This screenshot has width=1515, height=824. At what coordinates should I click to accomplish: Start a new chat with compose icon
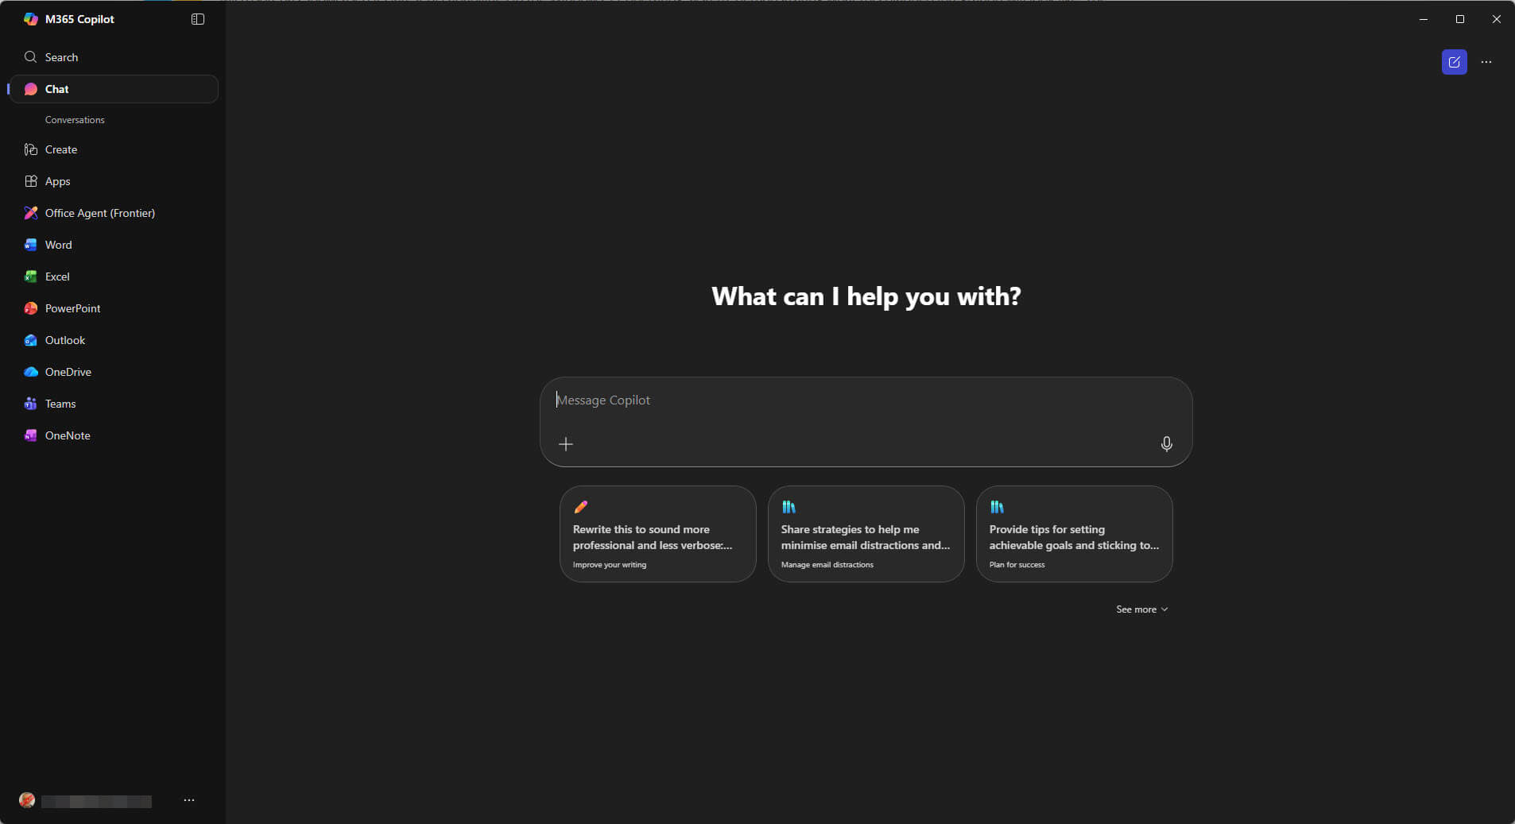[1454, 62]
